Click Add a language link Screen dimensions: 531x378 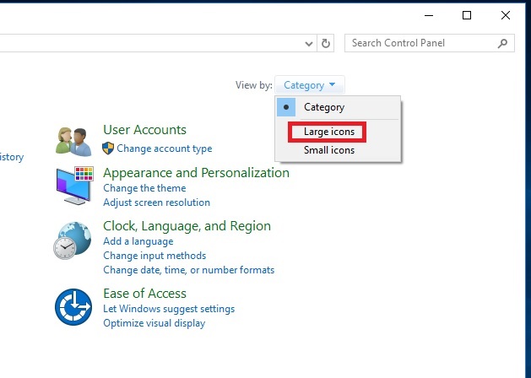pyautogui.click(x=138, y=241)
